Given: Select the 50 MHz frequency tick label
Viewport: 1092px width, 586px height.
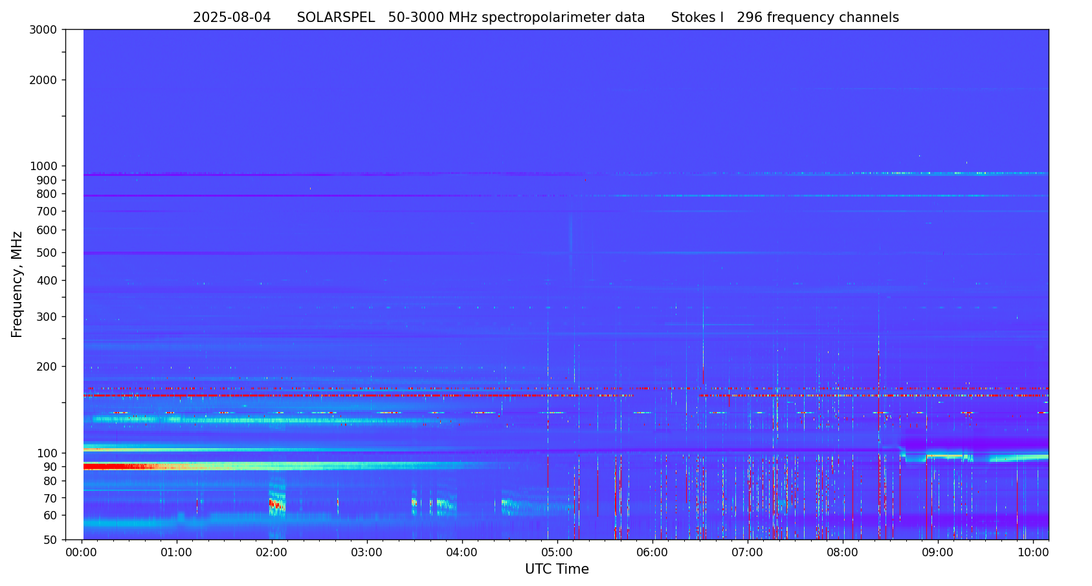Looking at the screenshot, I should point(49,539).
